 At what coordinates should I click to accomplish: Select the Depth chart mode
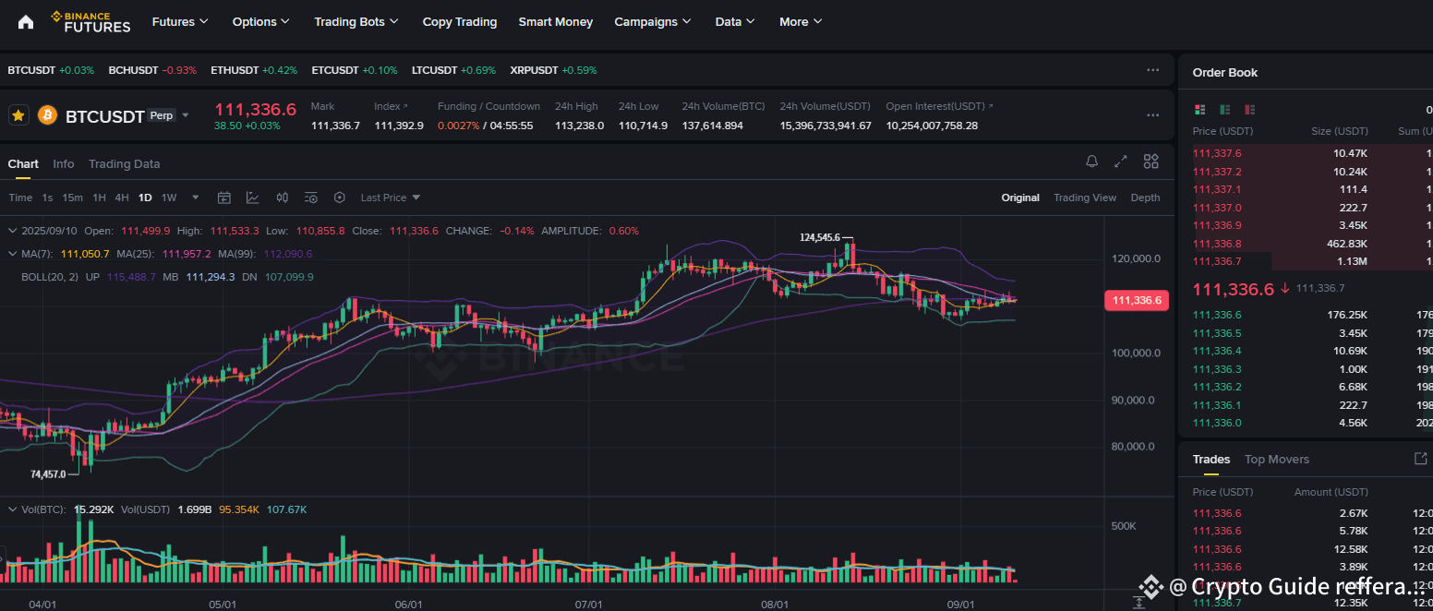pyautogui.click(x=1146, y=198)
